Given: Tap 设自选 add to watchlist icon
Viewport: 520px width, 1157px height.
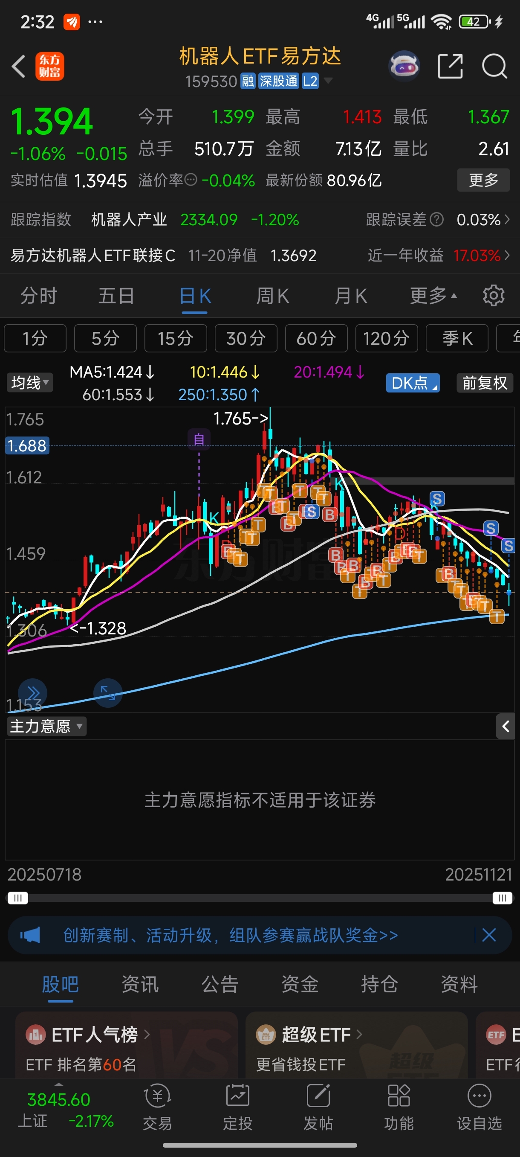Looking at the screenshot, I should 479,1107.
